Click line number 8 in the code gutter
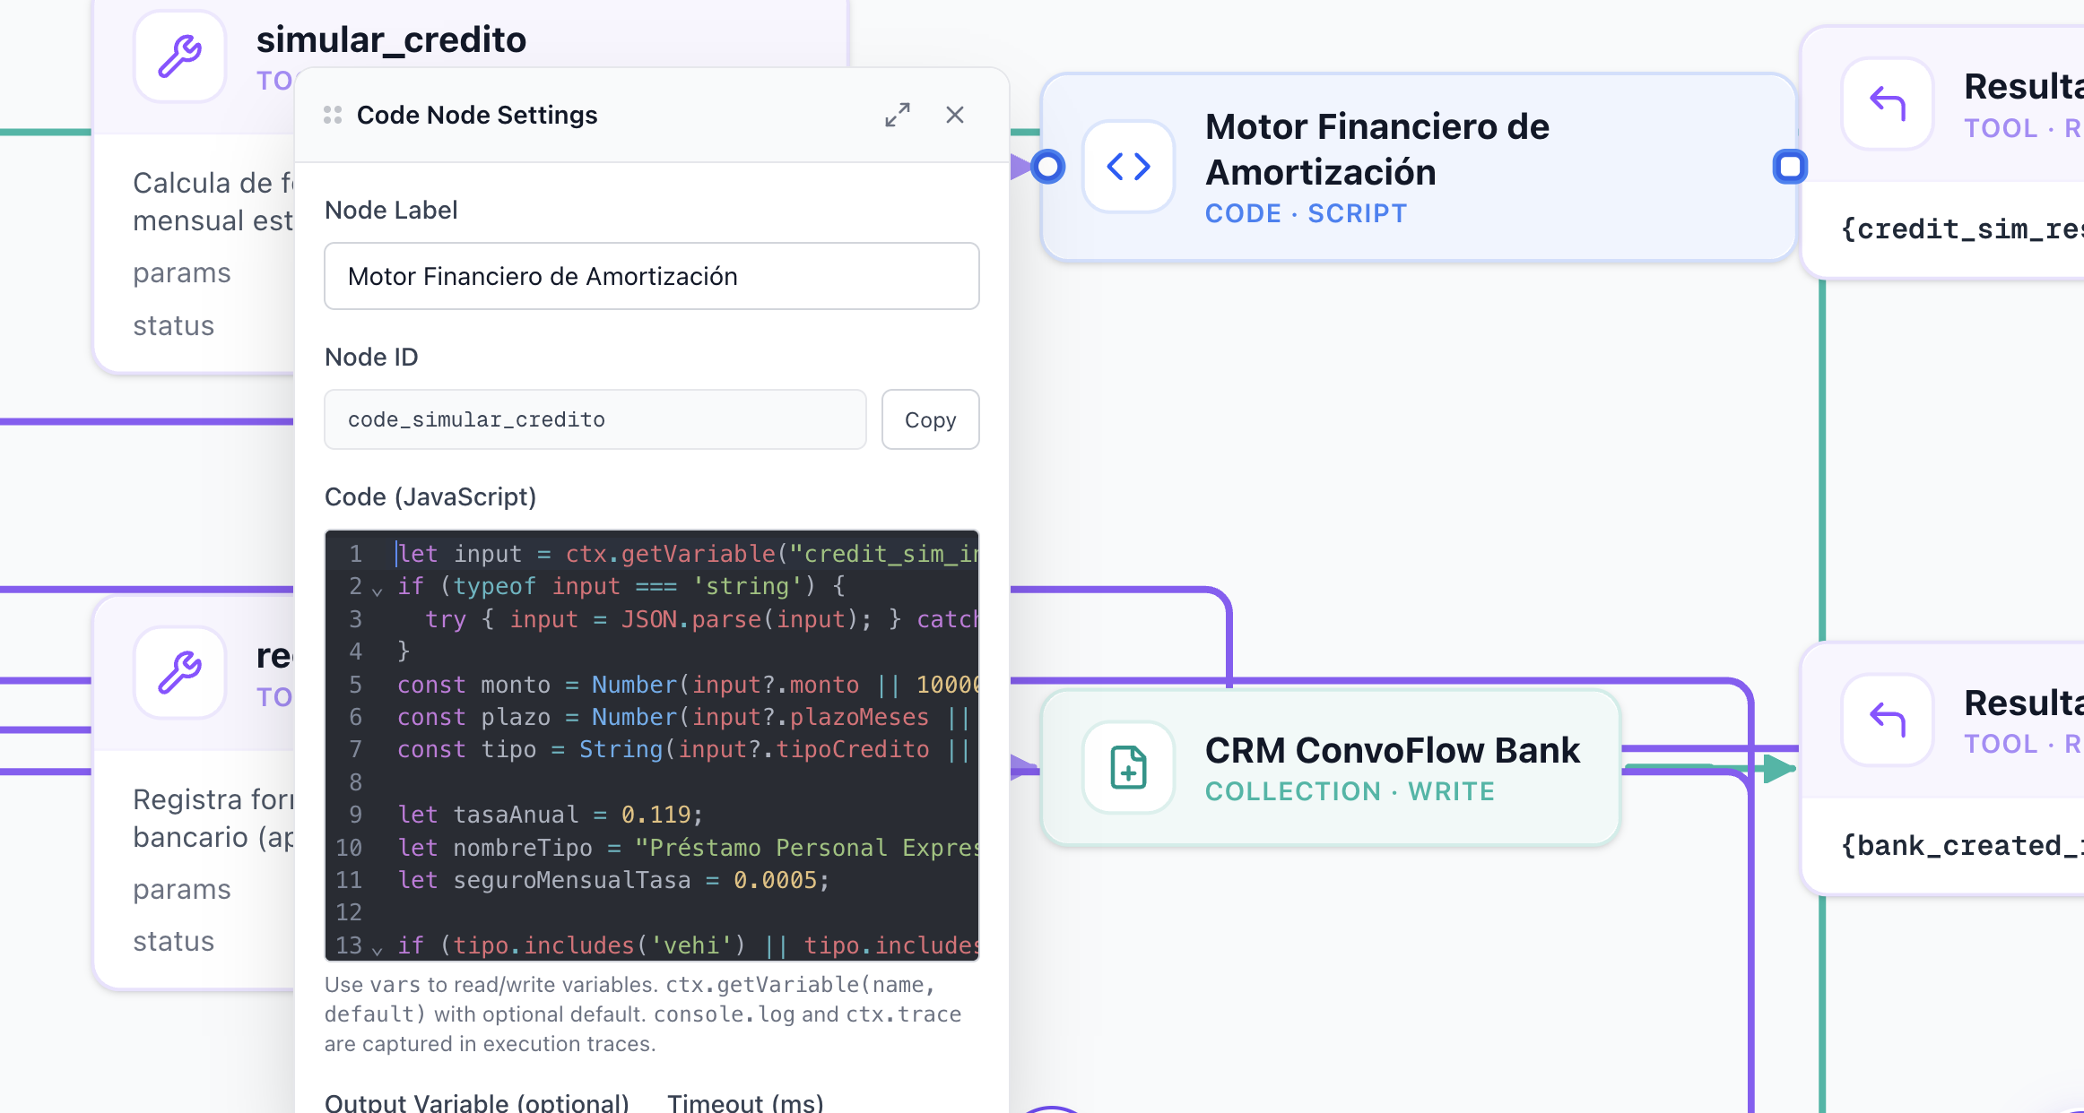The image size is (2084, 1113). point(355,782)
